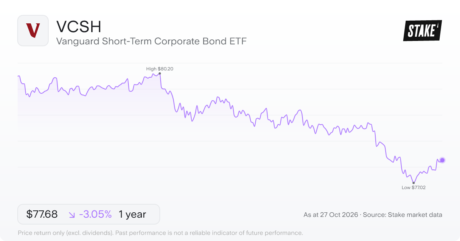The width and height of the screenshot is (460, 241).
Task: Click the VCSH ticker heading
Action: (79, 26)
